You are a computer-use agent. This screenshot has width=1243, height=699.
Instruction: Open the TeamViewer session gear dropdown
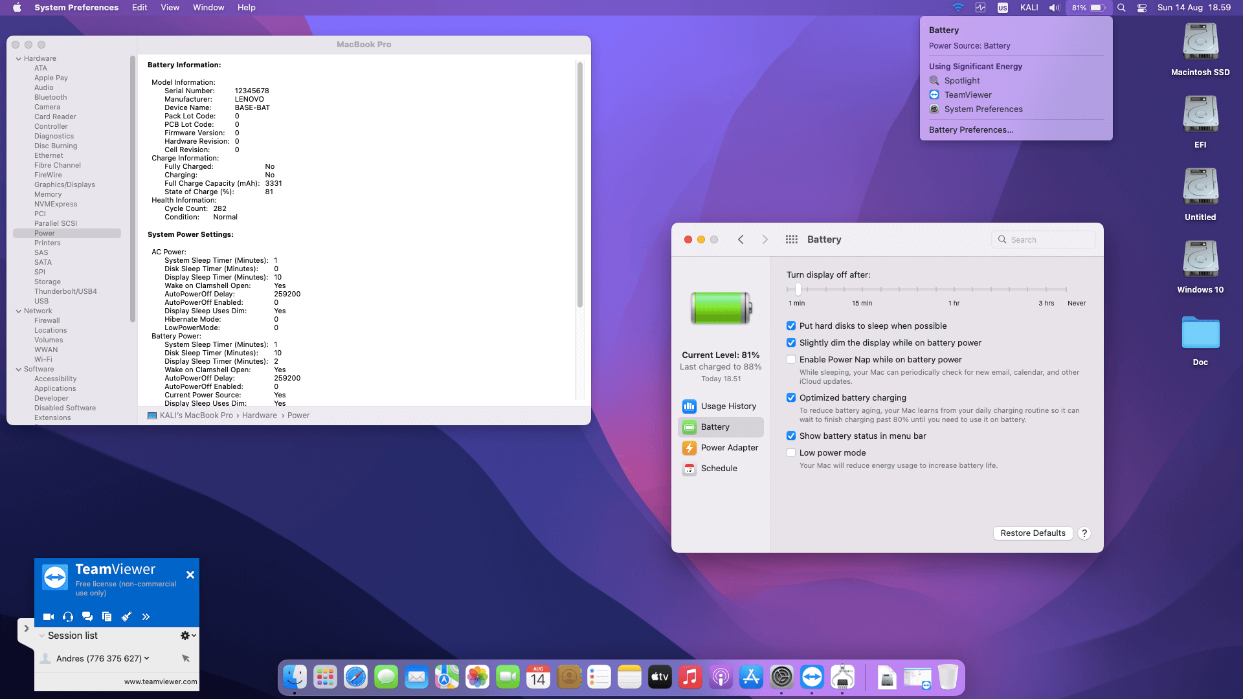pyautogui.click(x=188, y=636)
